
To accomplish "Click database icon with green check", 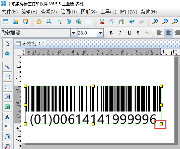I will coord(79,22).
